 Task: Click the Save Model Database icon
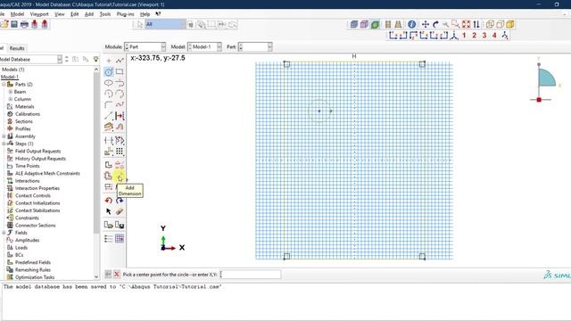click(14, 24)
